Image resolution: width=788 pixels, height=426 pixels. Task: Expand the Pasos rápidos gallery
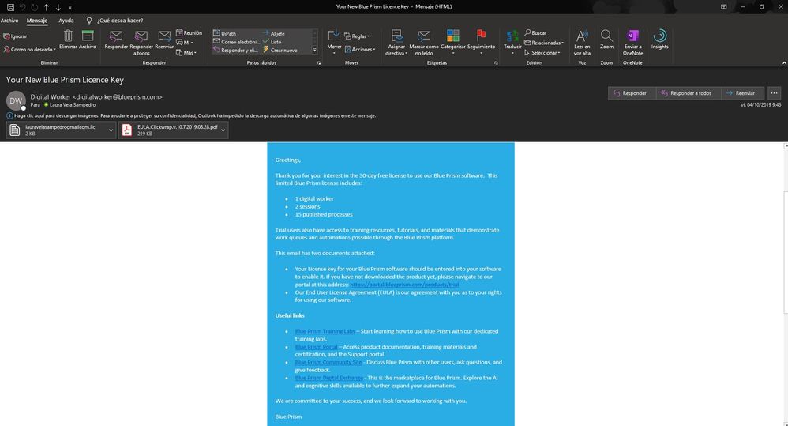[x=315, y=50]
